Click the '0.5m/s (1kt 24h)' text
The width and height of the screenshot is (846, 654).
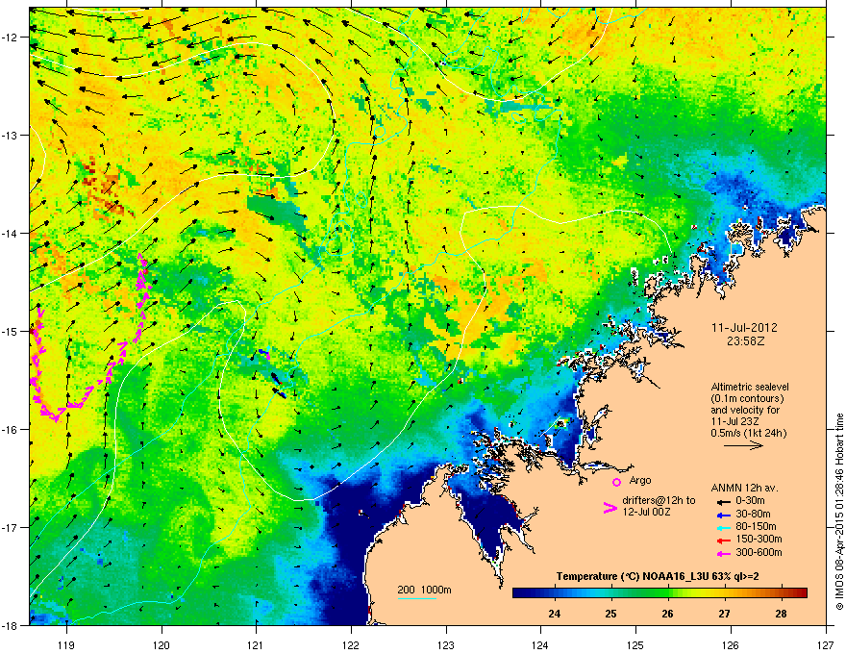pos(749,433)
